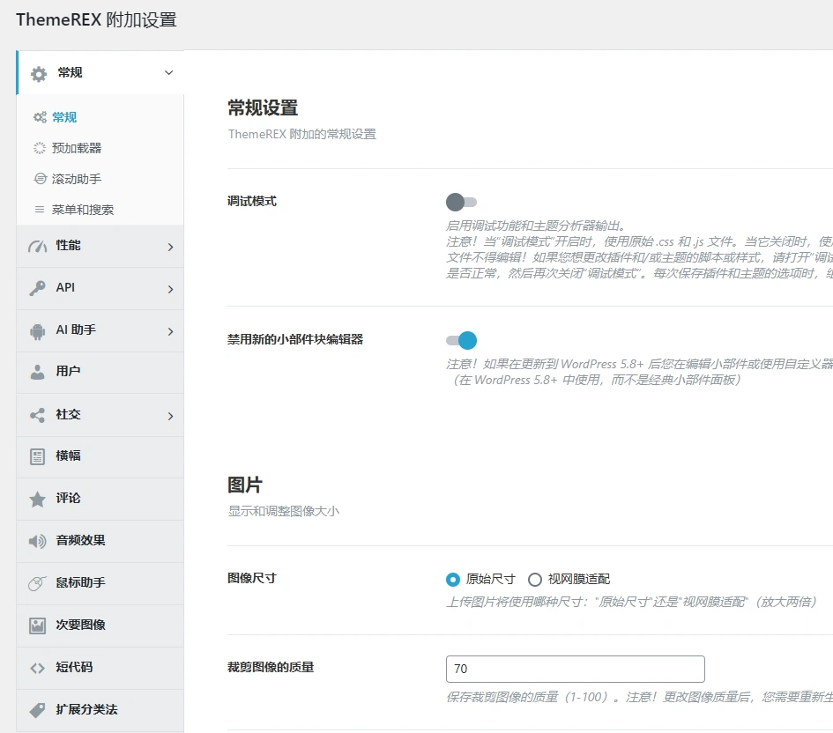Screen dimensions: 833x733
Task: Select the 预加载器 sidebar icon
Action: click(39, 147)
